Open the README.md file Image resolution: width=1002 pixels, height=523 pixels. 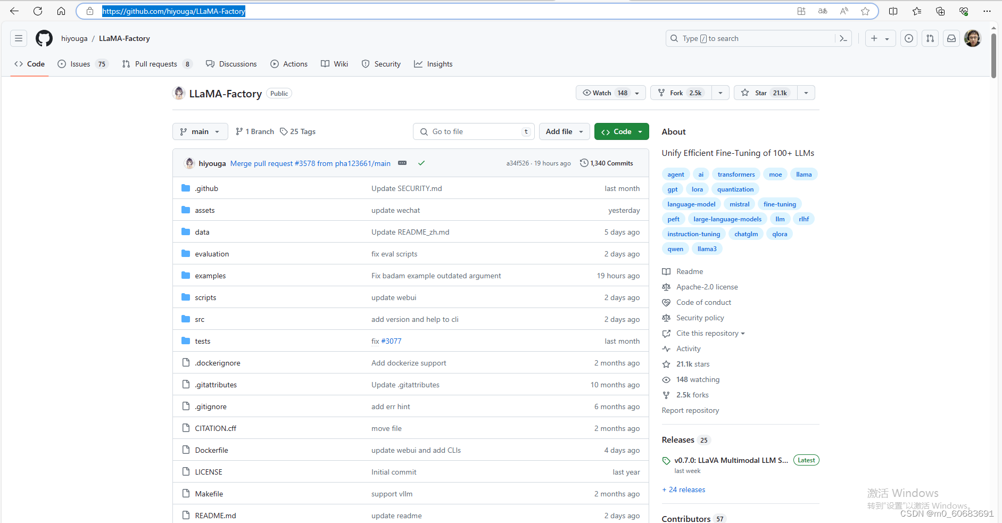(x=216, y=516)
